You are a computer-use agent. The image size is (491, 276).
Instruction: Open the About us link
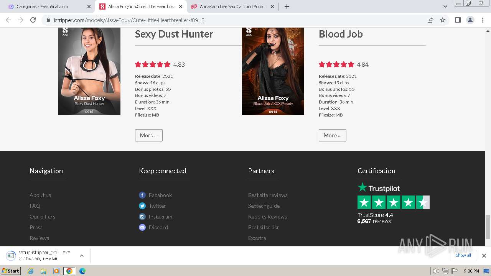[40, 195]
